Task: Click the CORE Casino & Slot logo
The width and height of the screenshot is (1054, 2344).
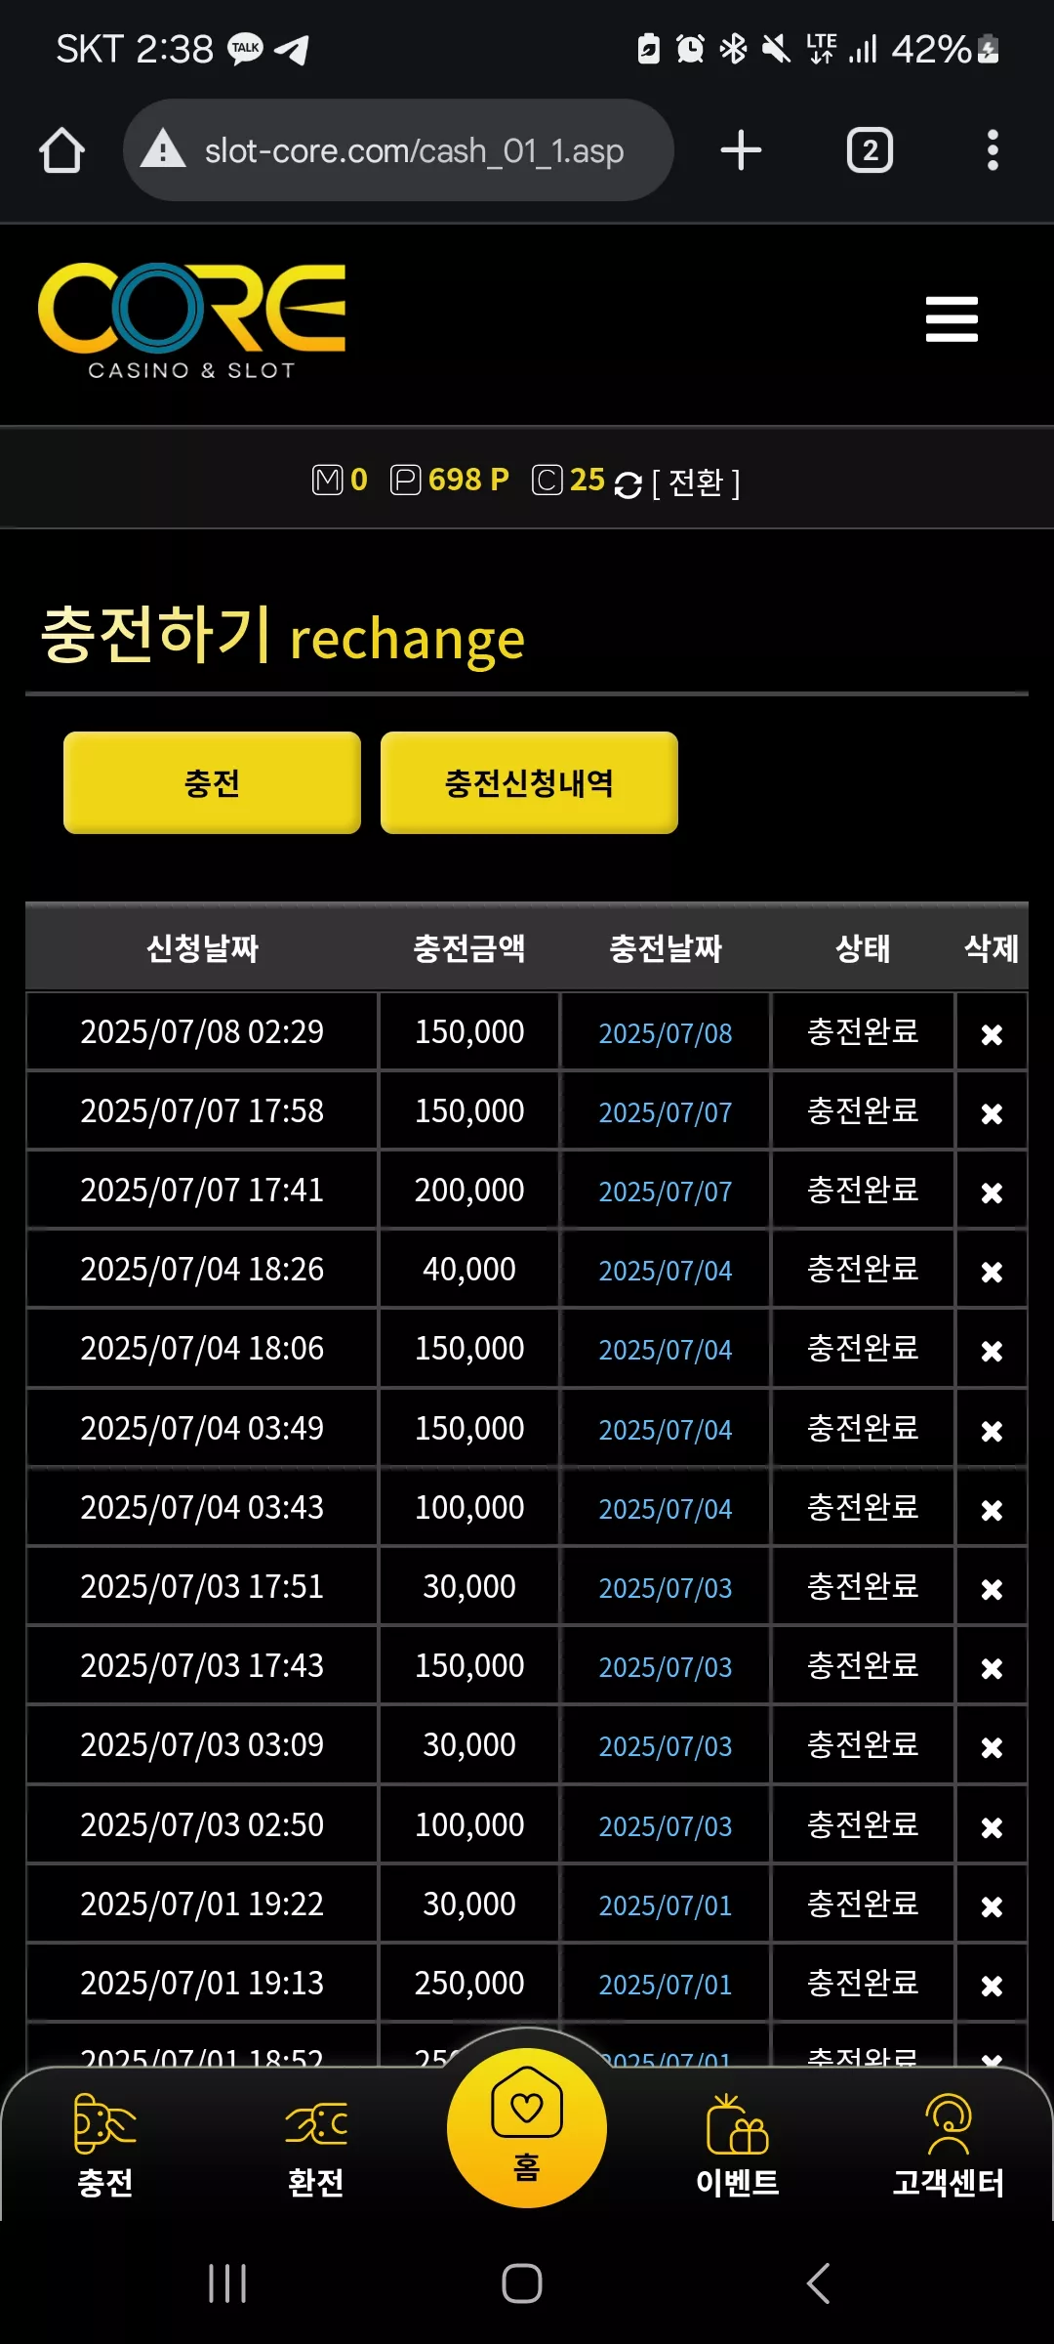Action: pyautogui.click(x=192, y=321)
